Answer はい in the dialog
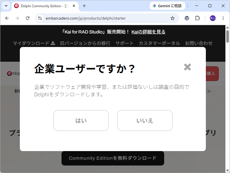Screen dimensions: 230x173 click(81, 121)
